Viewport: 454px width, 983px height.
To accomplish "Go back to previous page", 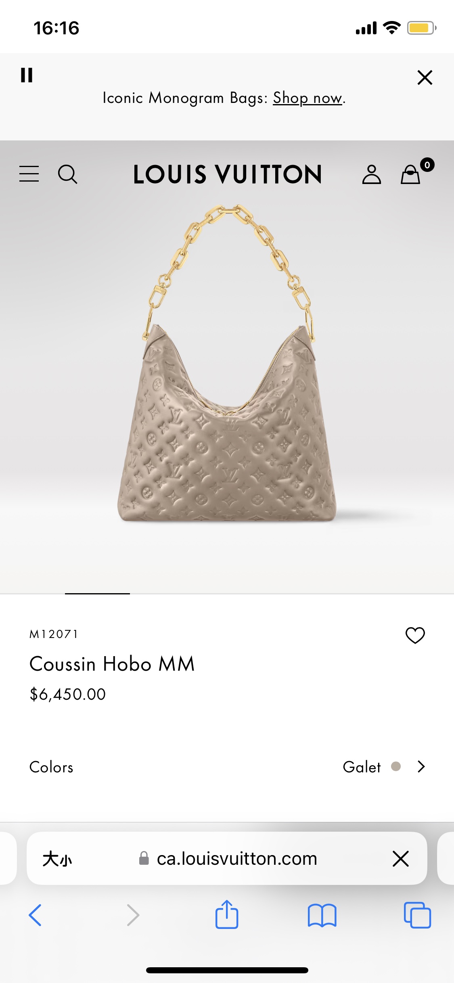I will tap(35, 915).
